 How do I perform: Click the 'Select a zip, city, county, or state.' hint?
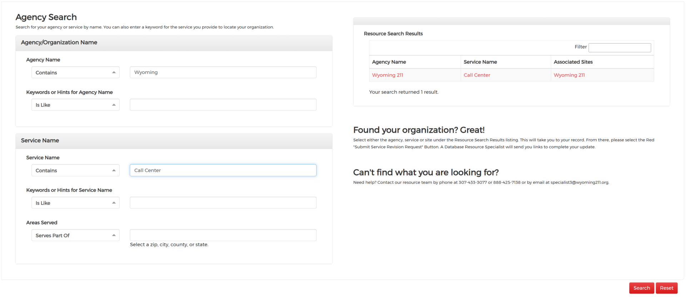pos(169,244)
